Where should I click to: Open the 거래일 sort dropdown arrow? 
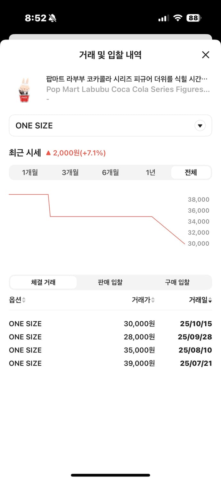(211, 300)
